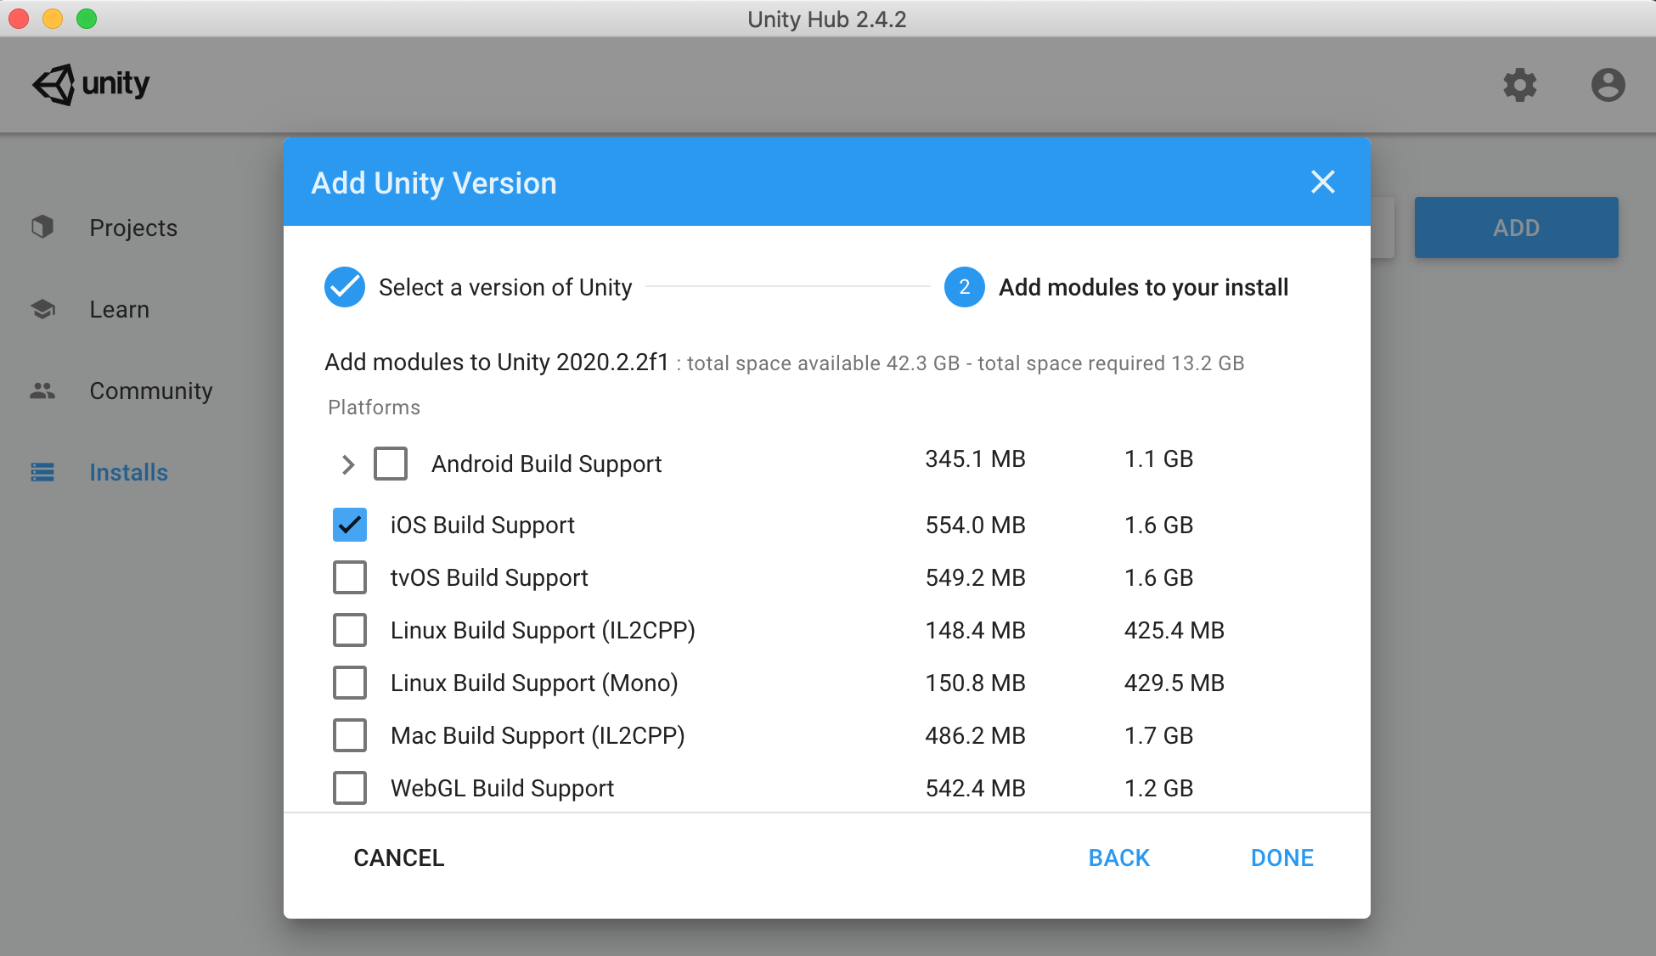The image size is (1656, 956).
Task: Click BACK to return to version selection
Action: (1118, 858)
